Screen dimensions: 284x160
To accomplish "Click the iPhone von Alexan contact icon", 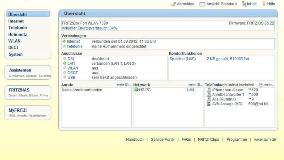I will (x=209, y=90).
